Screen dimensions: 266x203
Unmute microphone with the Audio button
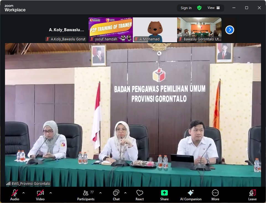(x=15, y=195)
